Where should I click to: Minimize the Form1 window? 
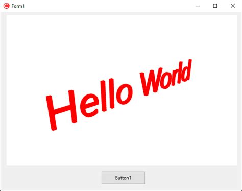(x=198, y=6)
